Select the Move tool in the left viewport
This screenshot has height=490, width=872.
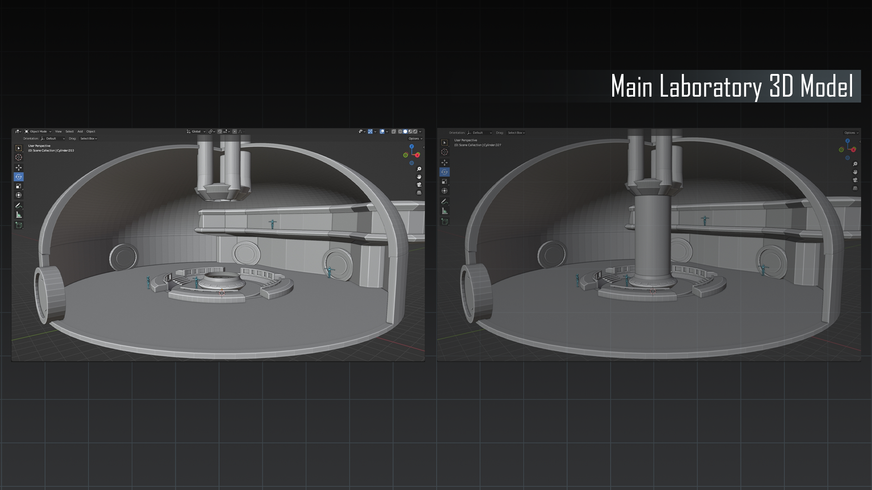pyautogui.click(x=19, y=167)
